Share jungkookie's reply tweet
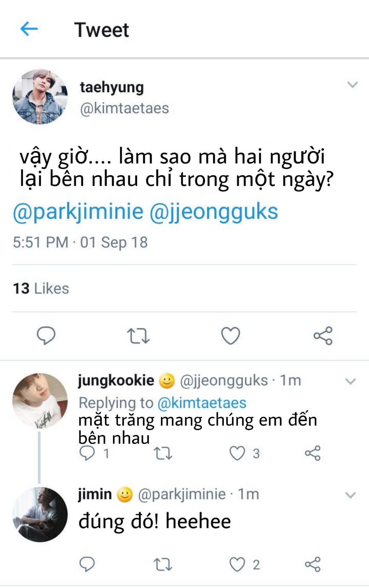This screenshot has height=588, width=369. point(313,453)
